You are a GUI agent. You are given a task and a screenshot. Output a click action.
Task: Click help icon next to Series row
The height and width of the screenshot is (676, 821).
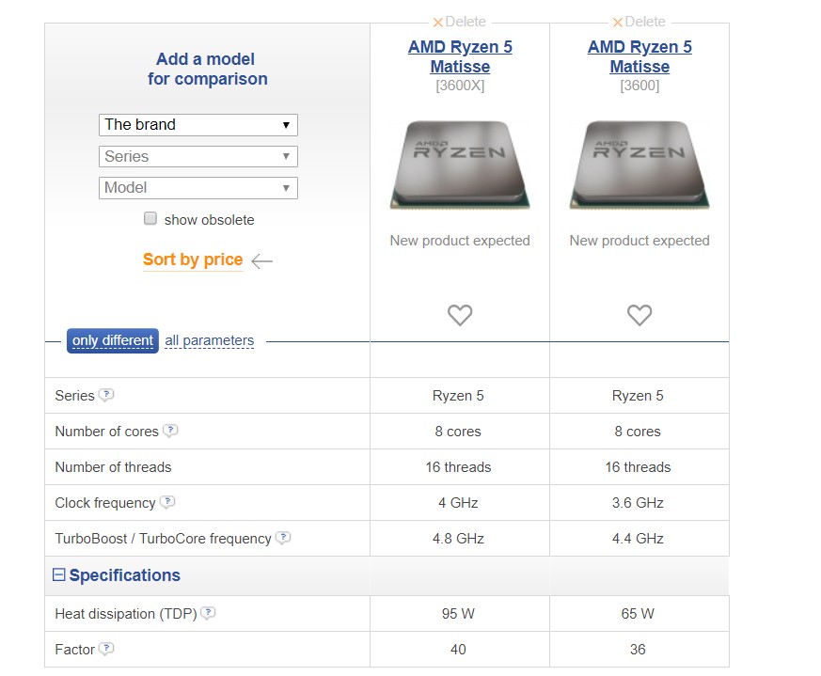pos(106,395)
